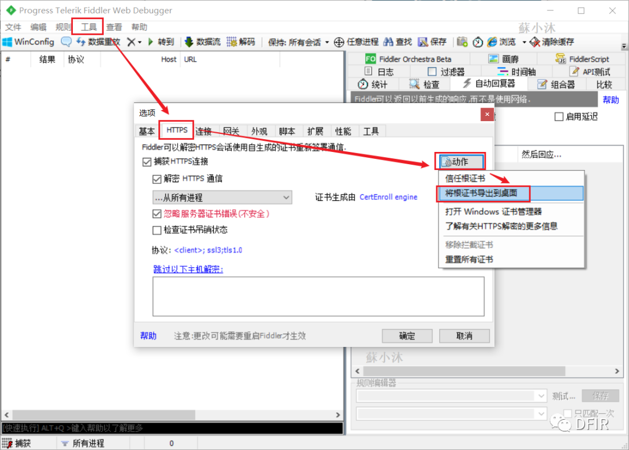The width and height of the screenshot is (629, 450).
Task: Click the Help (帮助) link in Options
Action: (x=148, y=336)
